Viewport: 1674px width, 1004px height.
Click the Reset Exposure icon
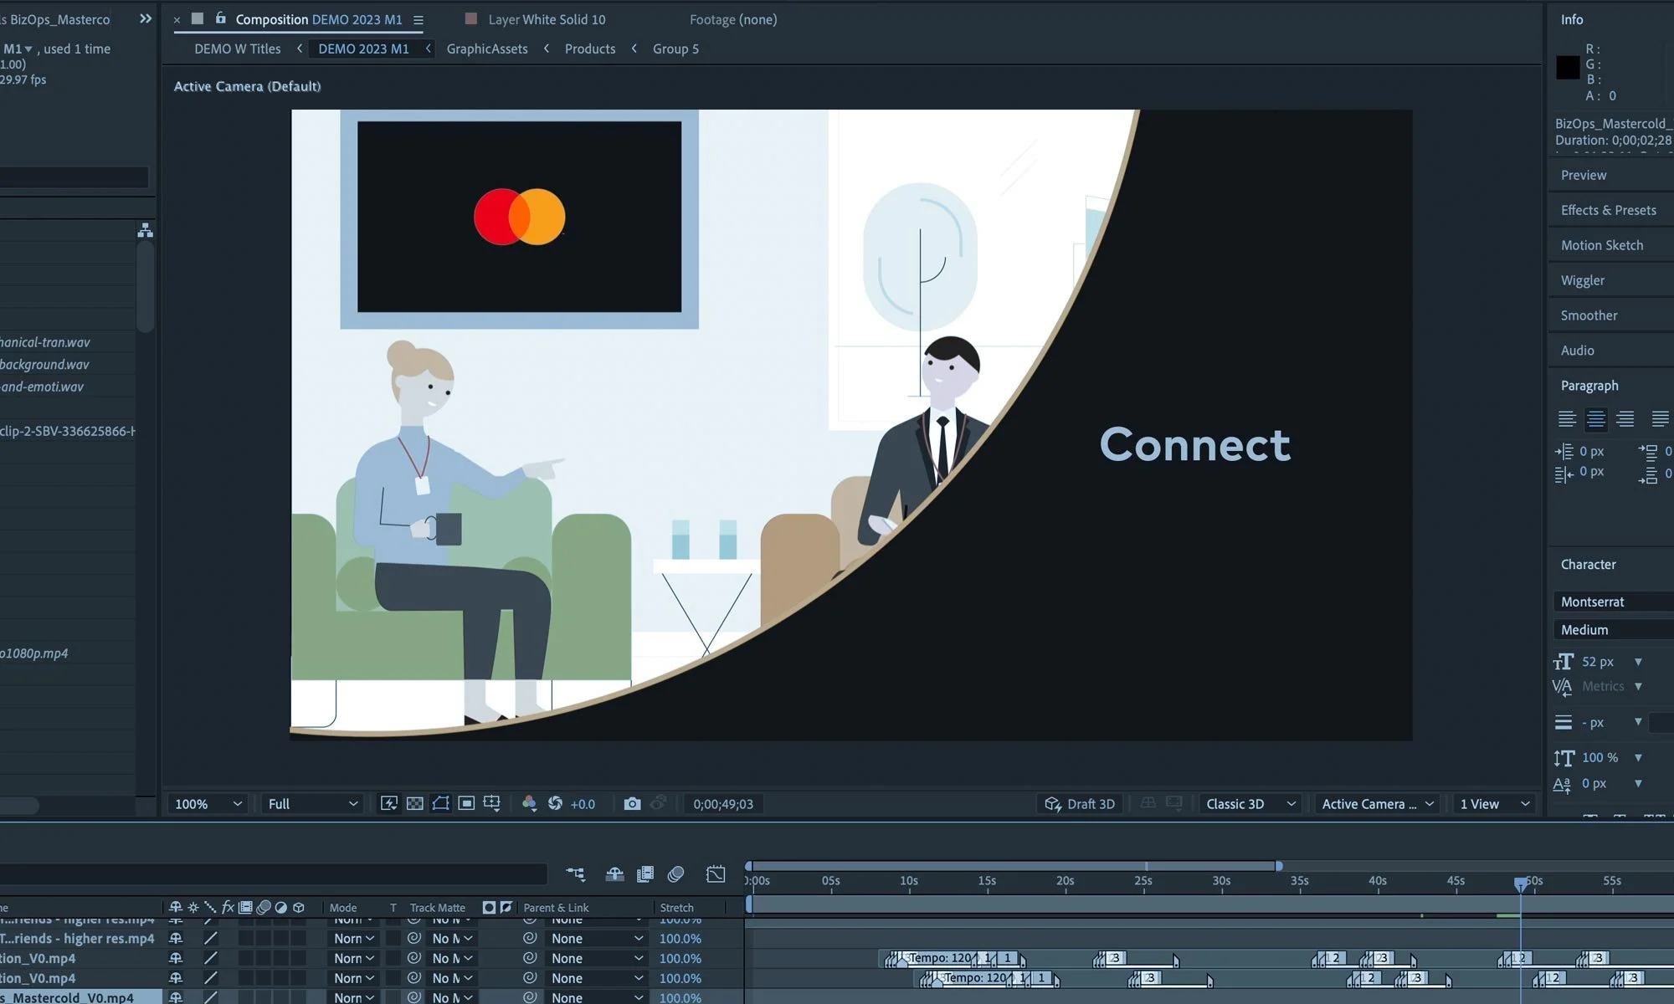pos(555,803)
